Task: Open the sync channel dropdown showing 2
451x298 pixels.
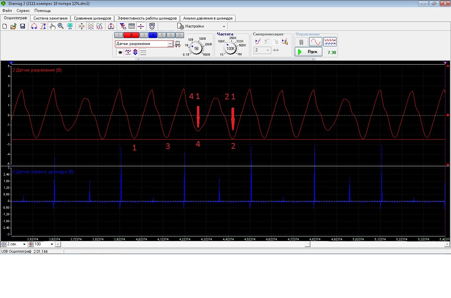Action: tap(262, 50)
